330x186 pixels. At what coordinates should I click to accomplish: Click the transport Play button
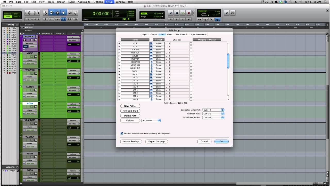point(183,13)
